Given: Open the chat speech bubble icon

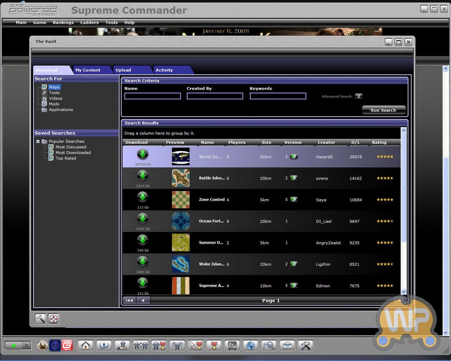Looking at the screenshot, I should point(104,345).
